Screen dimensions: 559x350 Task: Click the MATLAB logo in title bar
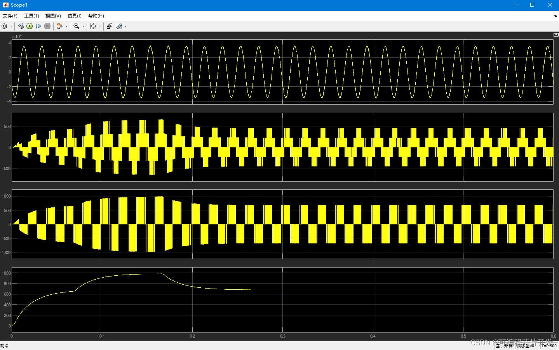click(x=5, y=5)
